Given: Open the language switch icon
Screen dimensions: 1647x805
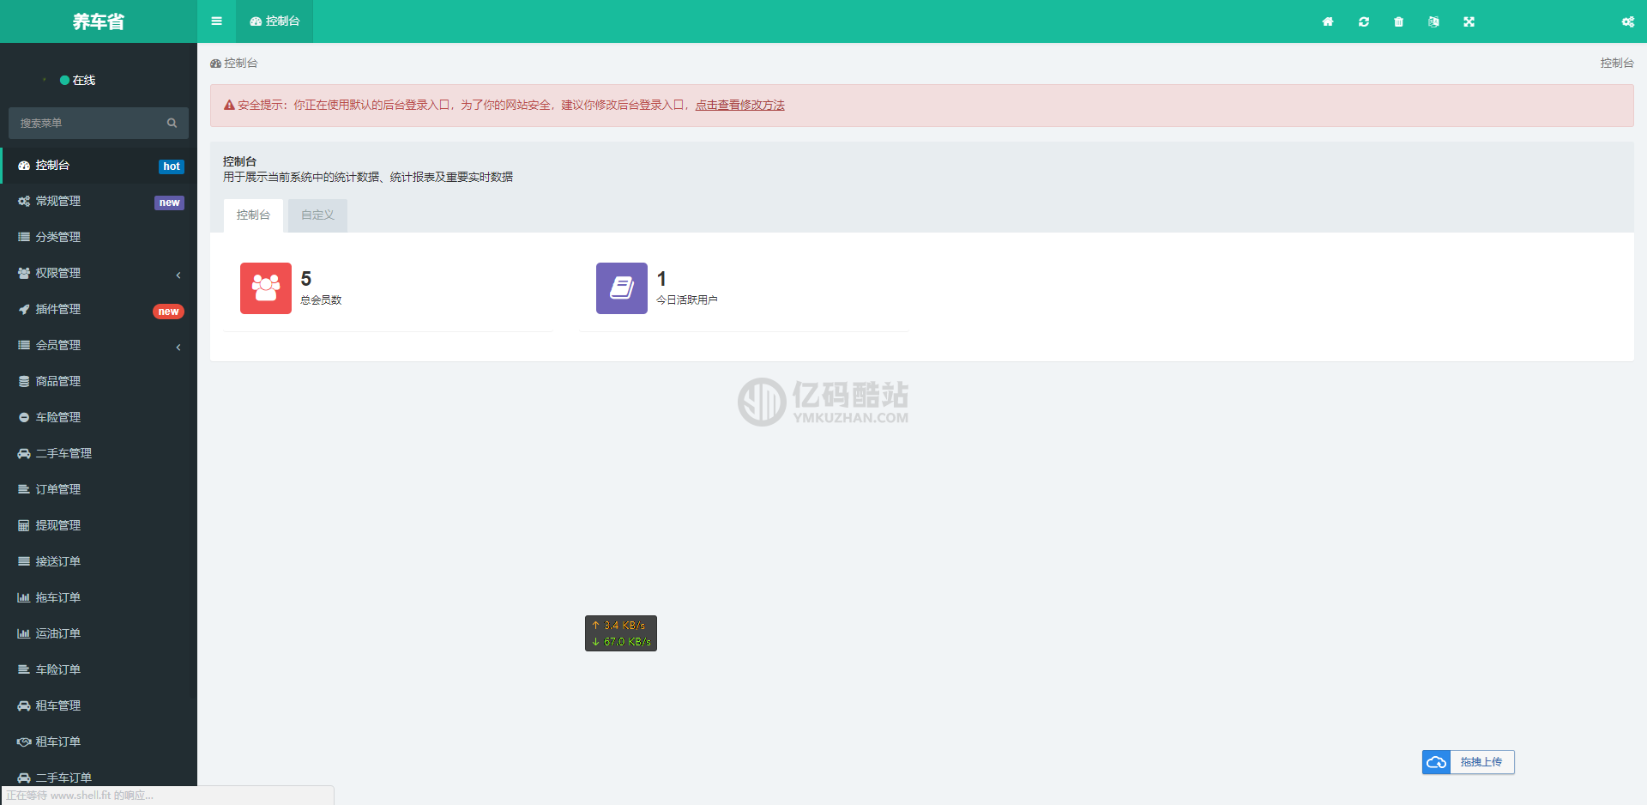Looking at the screenshot, I should tap(1433, 21).
